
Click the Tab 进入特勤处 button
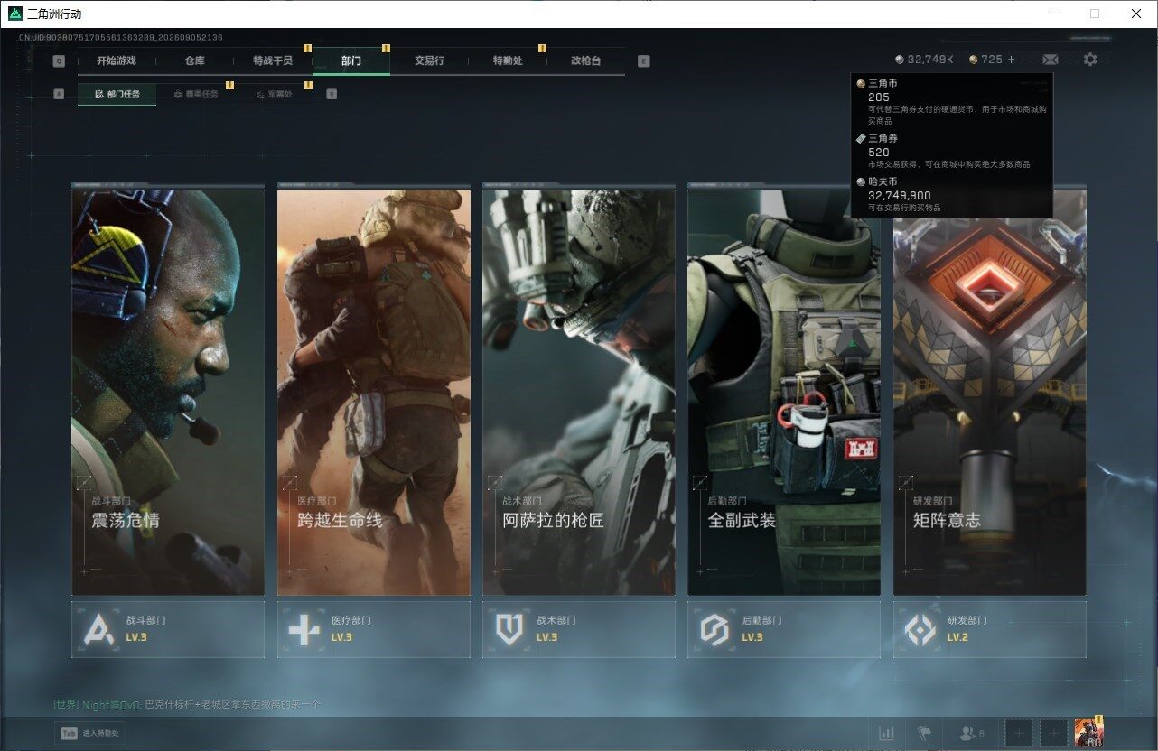[89, 734]
